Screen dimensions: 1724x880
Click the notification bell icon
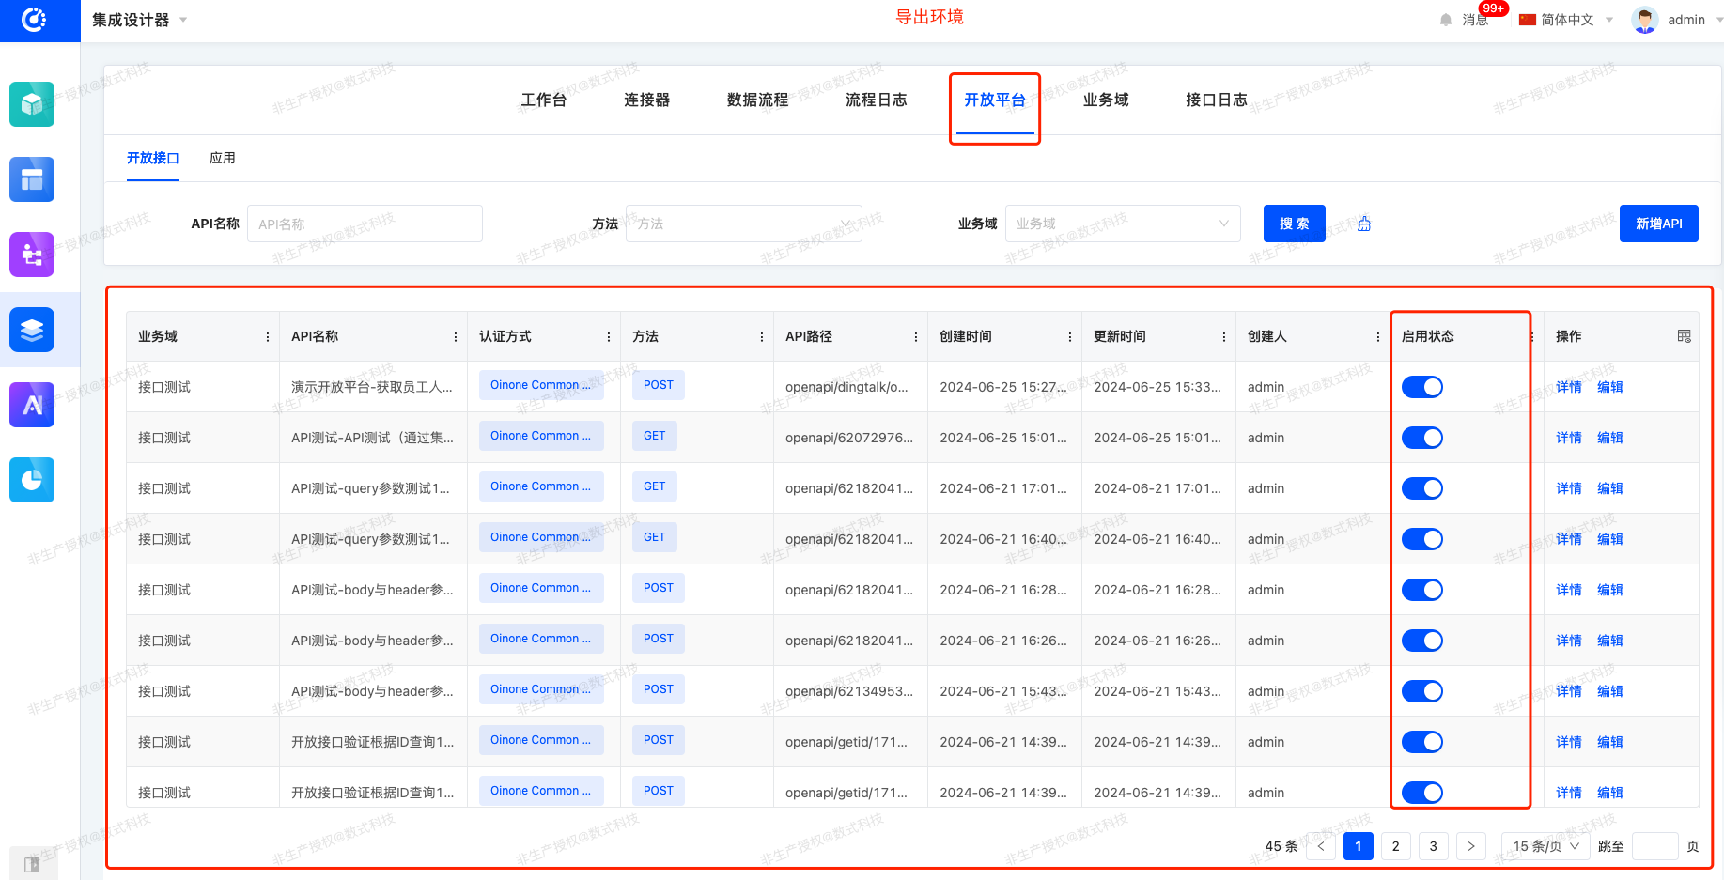[x=1446, y=20]
